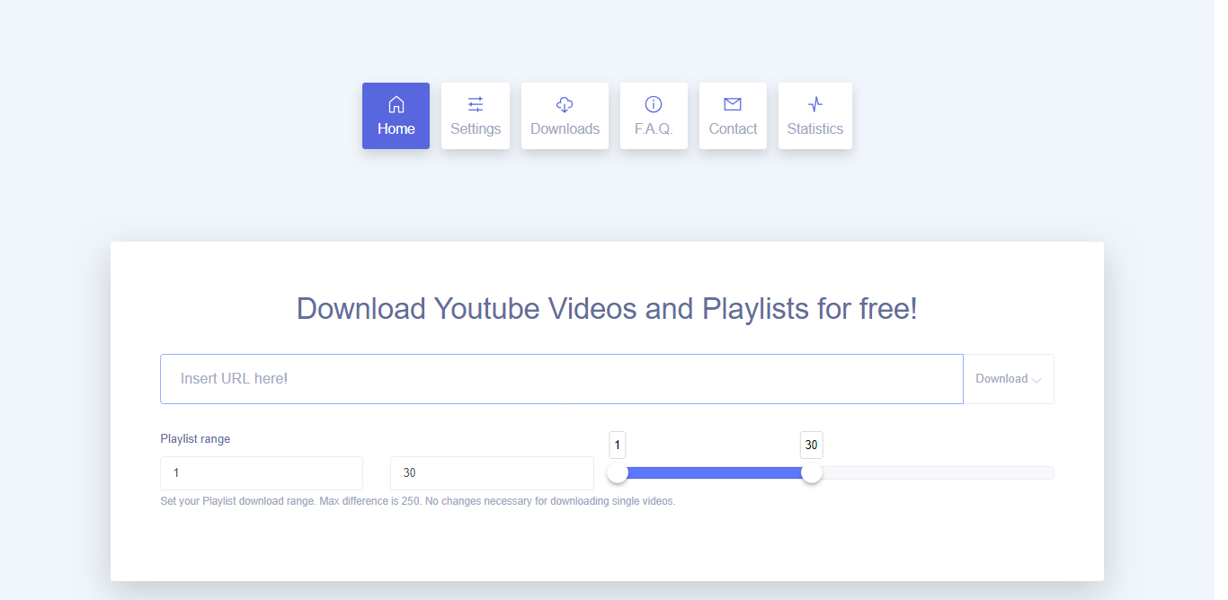Open the Contact tab label

[733, 128]
